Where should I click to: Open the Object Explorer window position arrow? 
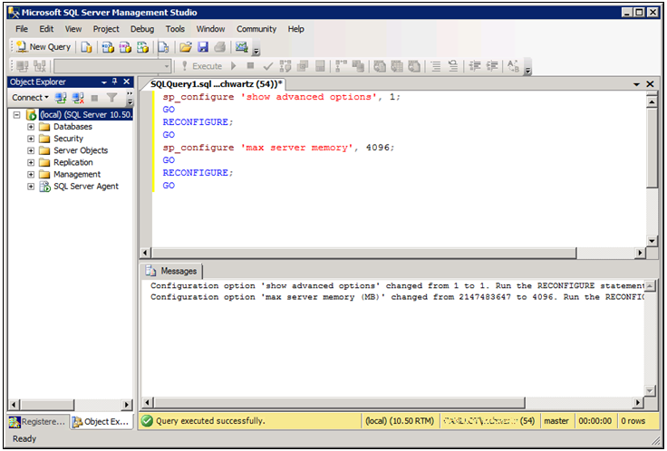[x=104, y=82]
